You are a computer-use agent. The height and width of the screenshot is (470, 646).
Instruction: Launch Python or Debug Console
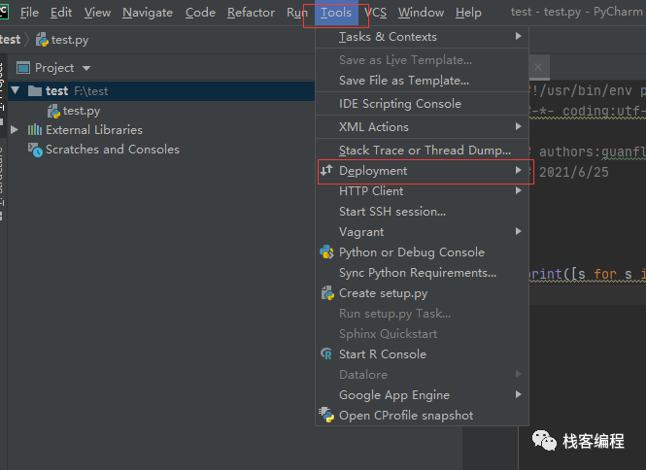[x=422, y=252]
